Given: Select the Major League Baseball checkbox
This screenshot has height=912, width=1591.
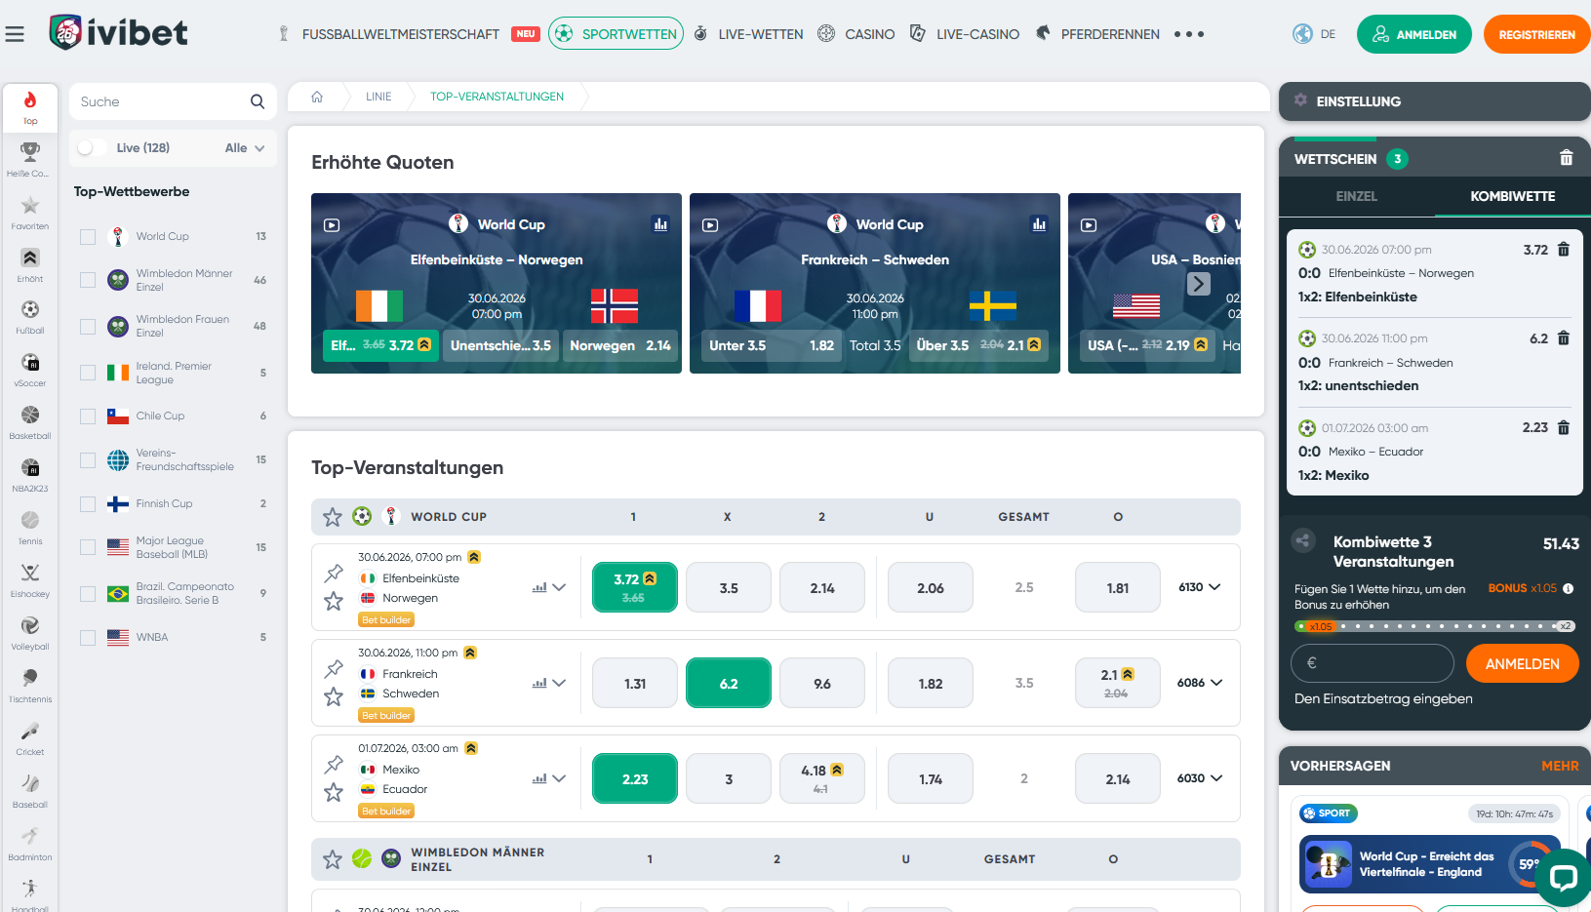Looking at the screenshot, I should [x=88, y=547].
